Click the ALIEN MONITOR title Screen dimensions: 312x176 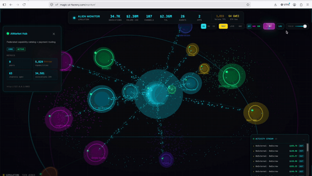click(x=89, y=17)
